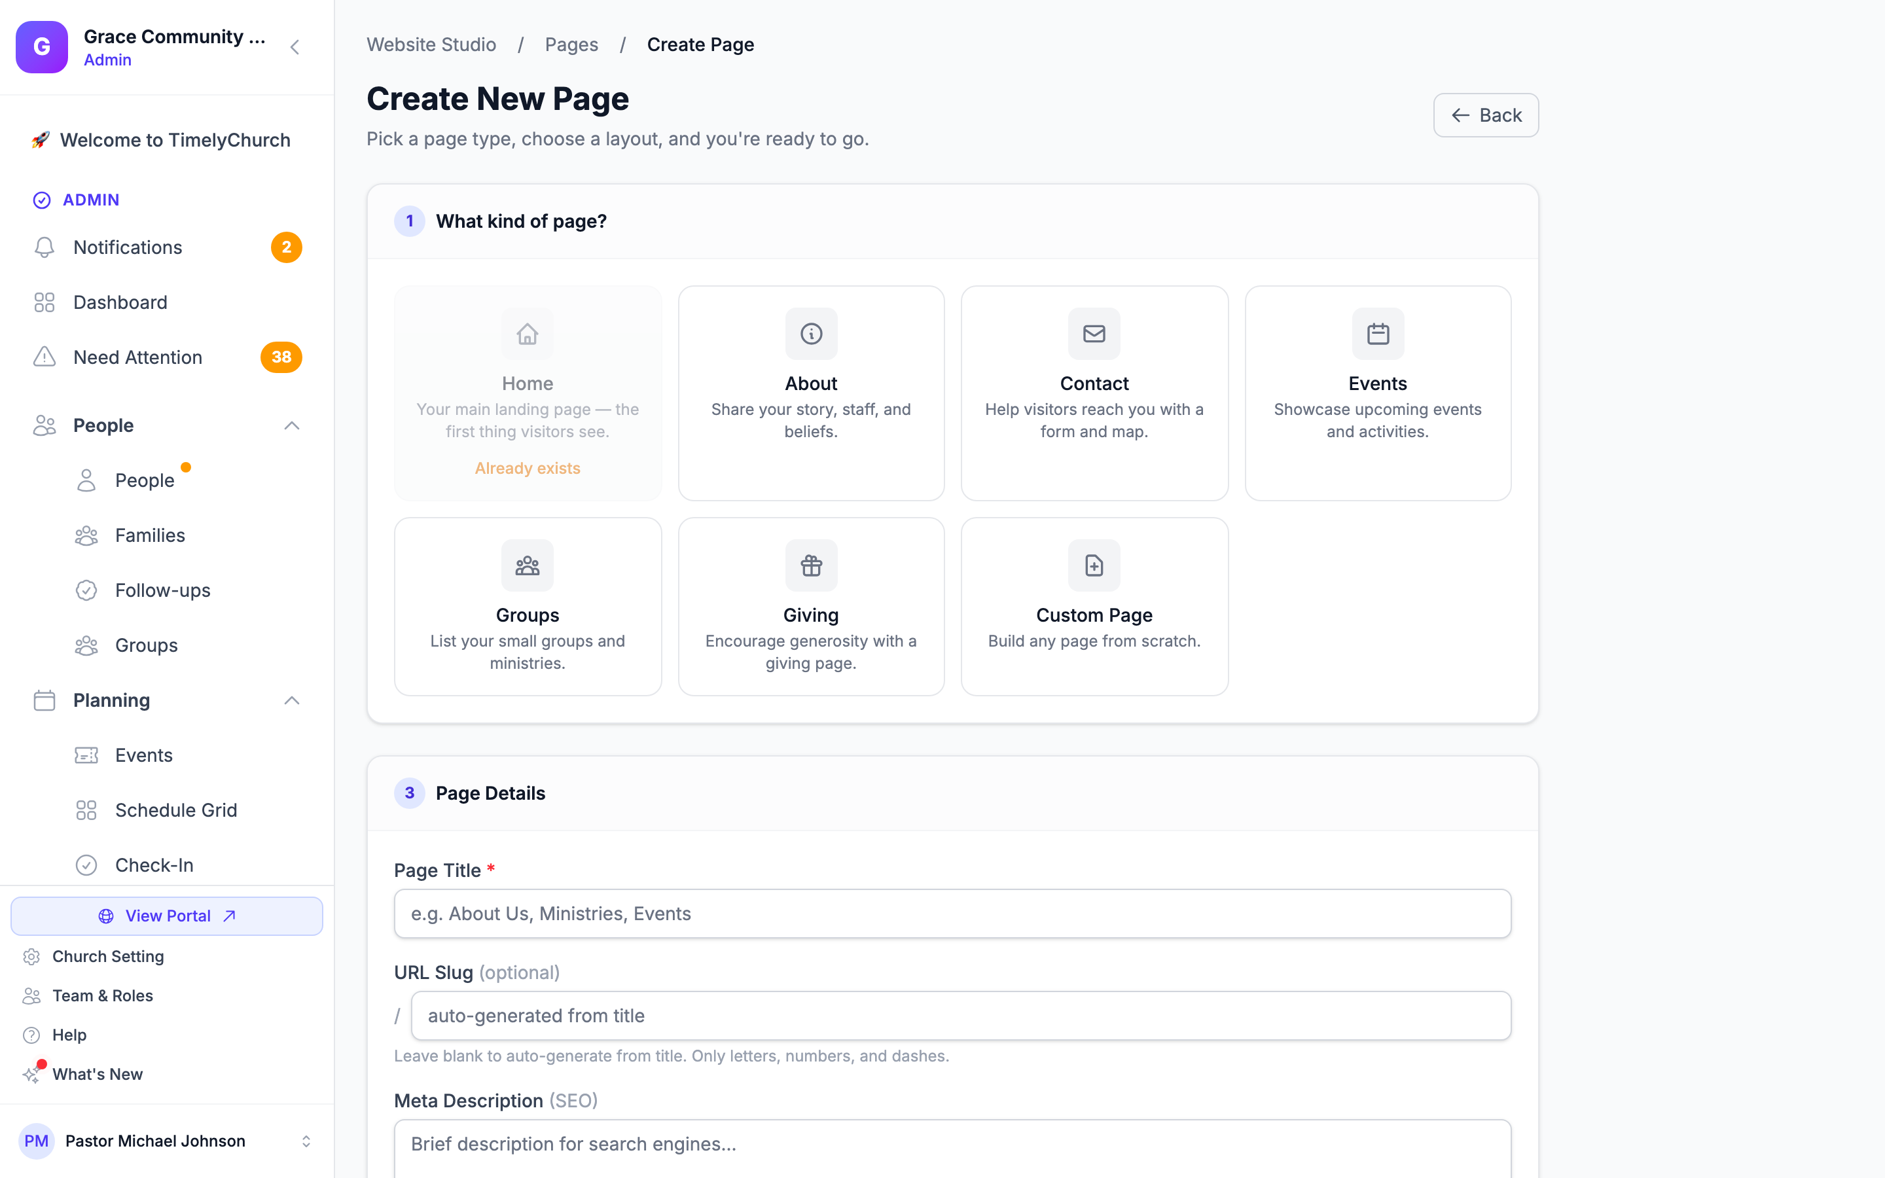Select the Groups page people icon

click(528, 565)
